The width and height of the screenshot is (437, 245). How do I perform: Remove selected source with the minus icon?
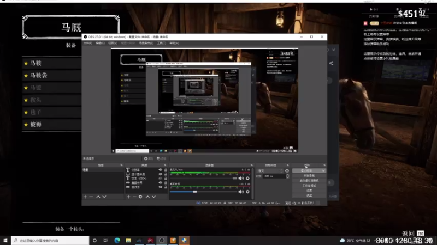click(x=134, y=197)
